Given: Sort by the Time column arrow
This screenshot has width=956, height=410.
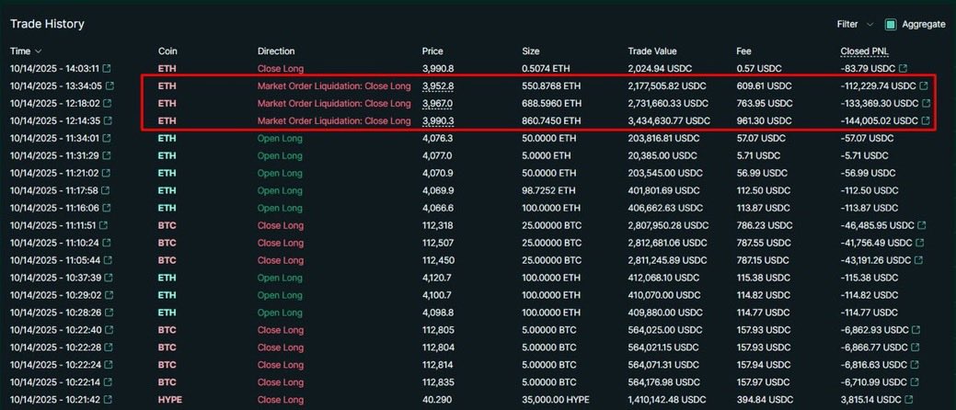Looking at the screenshot, I should click(38, 51).
